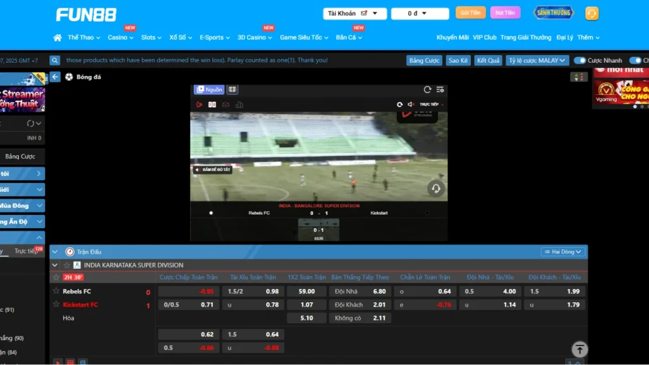Open the Hai Dòng display dropdown
Image resolution: width=649 pixels, height=365 pixels.
pos(563,251)
